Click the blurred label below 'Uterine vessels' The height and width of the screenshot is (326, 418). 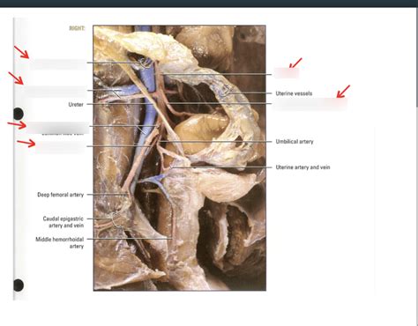coord(310,104)
